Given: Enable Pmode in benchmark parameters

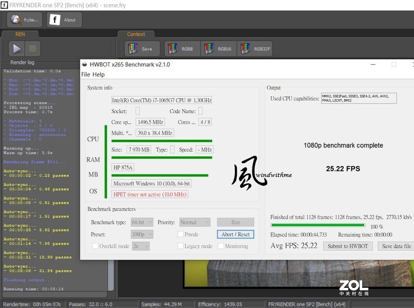Looking at the screenshot, I should [x=180, y=234].
